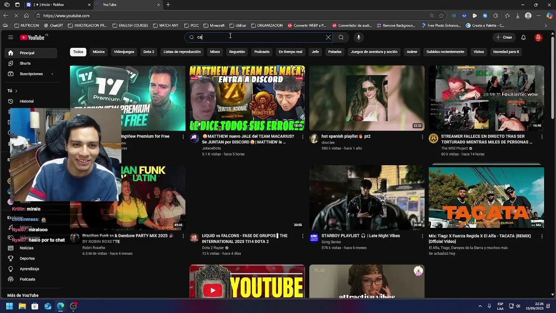Open the Minecraft bookmarks folder
This screenshot has width=556, height=313.
pos(214,26)
